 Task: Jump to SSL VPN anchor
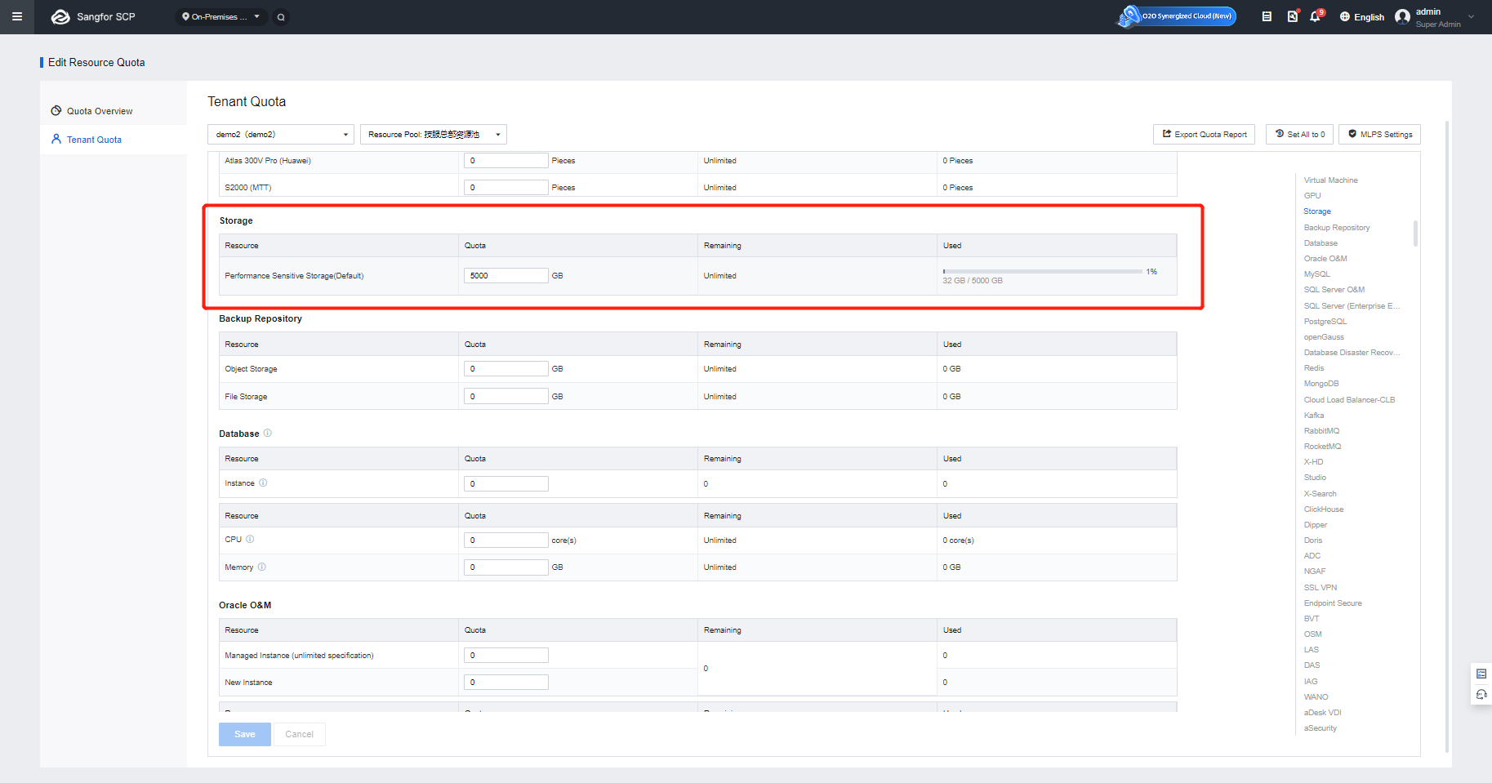tap(1321, 588)
